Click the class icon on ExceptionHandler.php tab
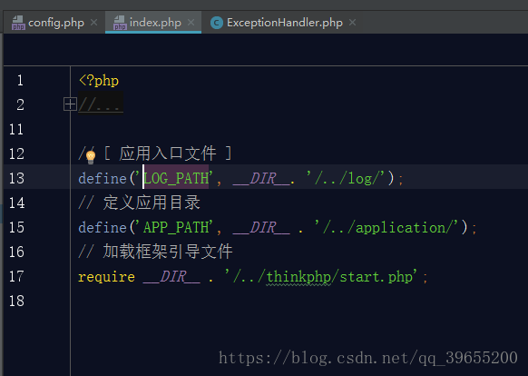The width and height of the screenshot is (528, 376). [217, 23]
